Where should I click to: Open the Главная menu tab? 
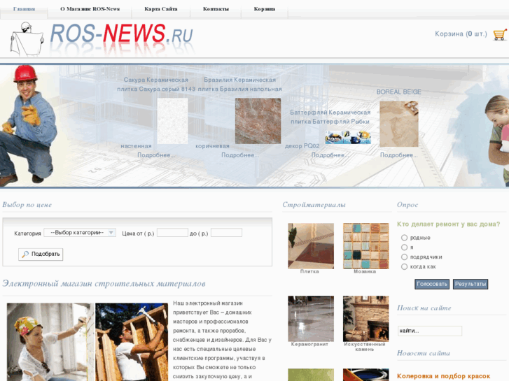(24, 9)
